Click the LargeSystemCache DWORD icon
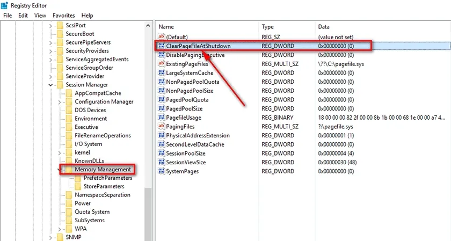 point(162,72)
